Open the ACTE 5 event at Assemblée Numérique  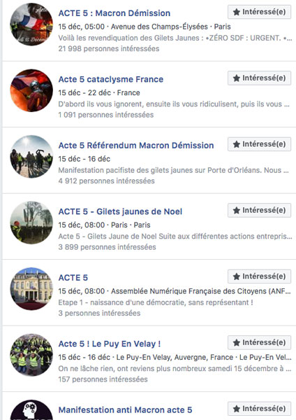pos(73,278)
